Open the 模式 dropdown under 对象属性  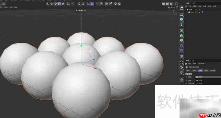pyautogui.click(x=208, y=77)
